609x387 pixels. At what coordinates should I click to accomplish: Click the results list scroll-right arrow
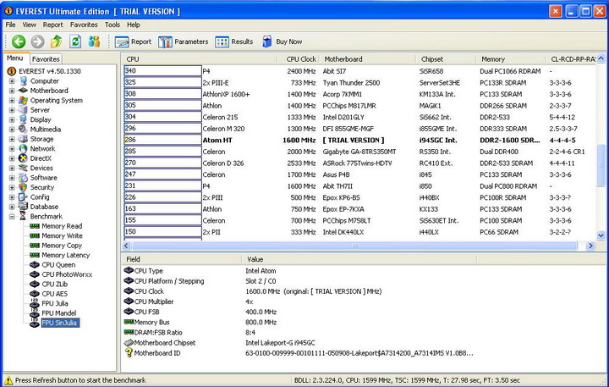point(590,246)
